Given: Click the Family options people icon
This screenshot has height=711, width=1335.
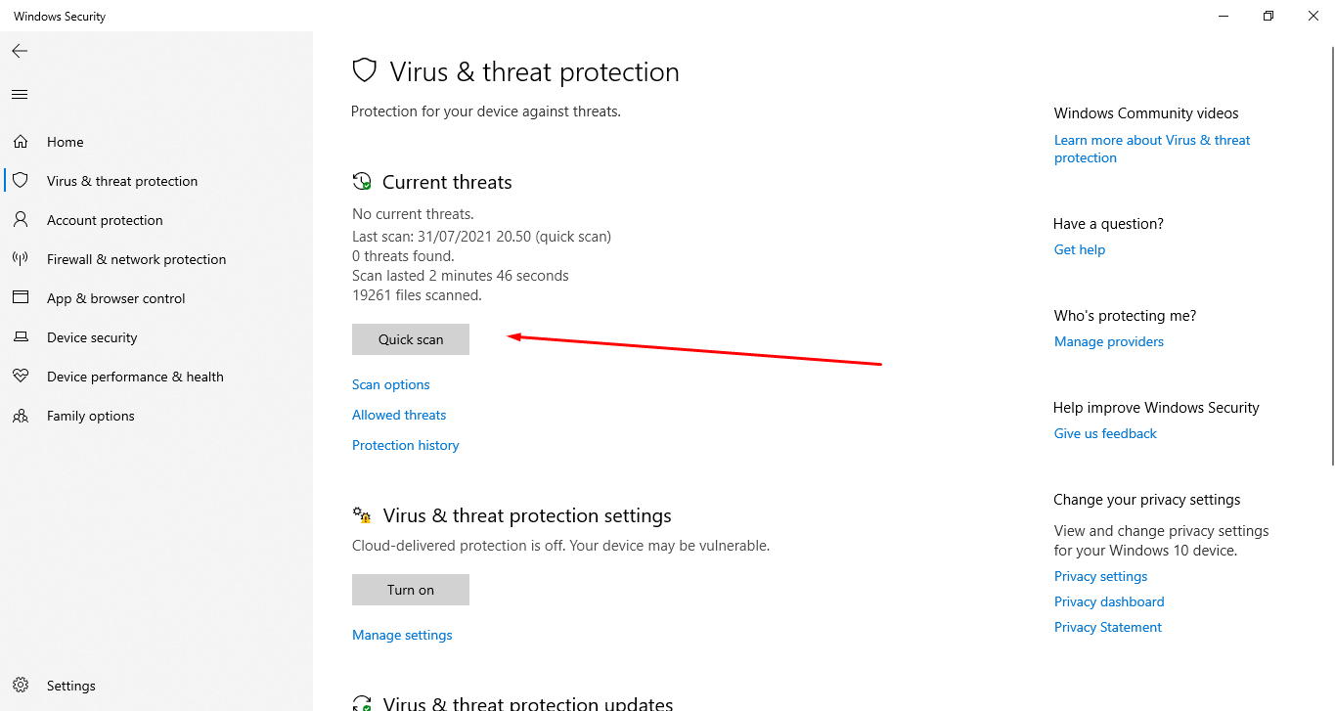Looking at the screenshot, I should pos(21,416).
